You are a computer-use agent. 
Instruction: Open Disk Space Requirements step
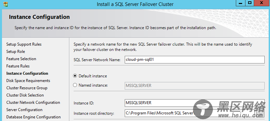coord(28,81)
